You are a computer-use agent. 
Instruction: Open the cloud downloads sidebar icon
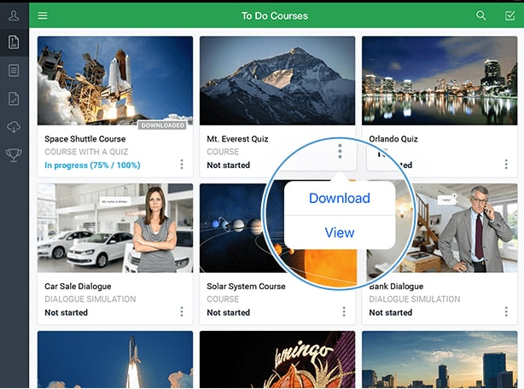14,126
